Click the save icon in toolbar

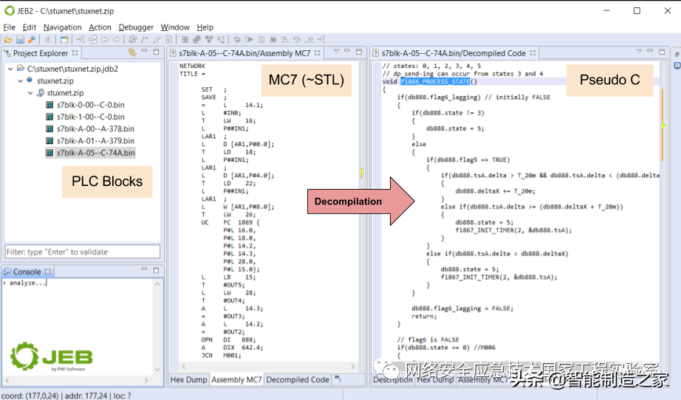click(x=20, y=39)
